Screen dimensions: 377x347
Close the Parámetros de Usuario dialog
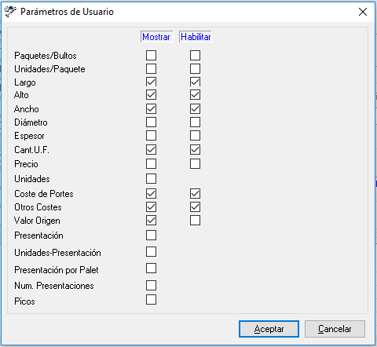point(363,12)
